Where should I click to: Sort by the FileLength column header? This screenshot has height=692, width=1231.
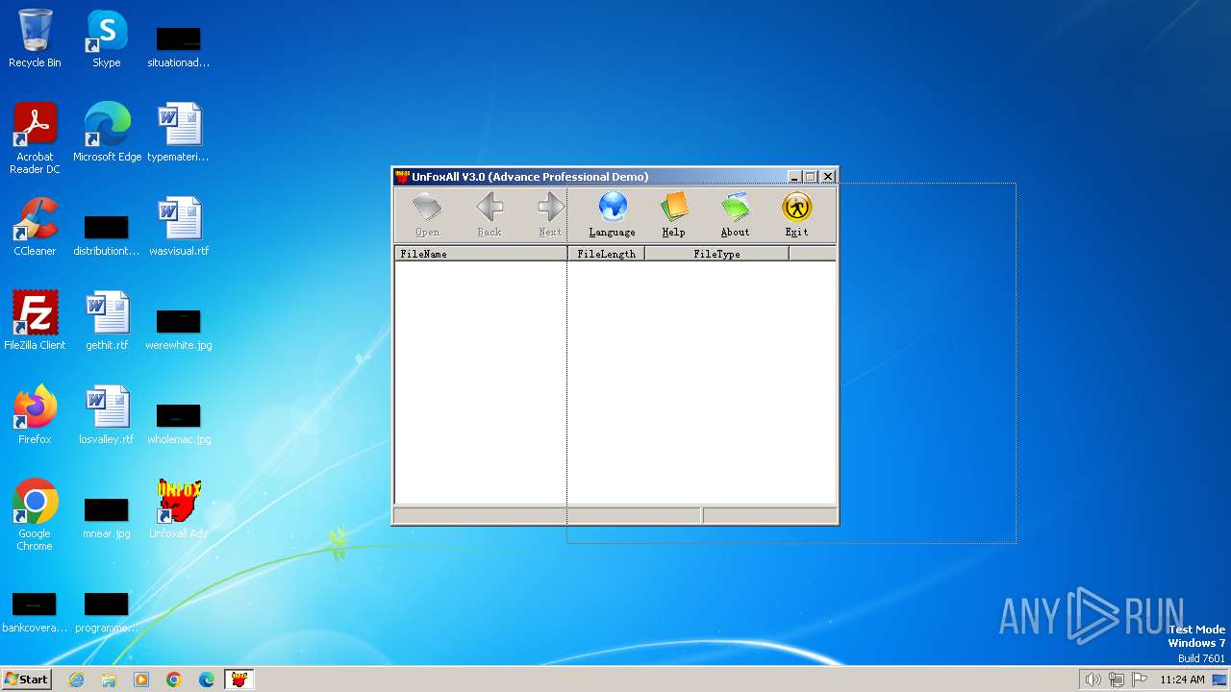point(606,254)
